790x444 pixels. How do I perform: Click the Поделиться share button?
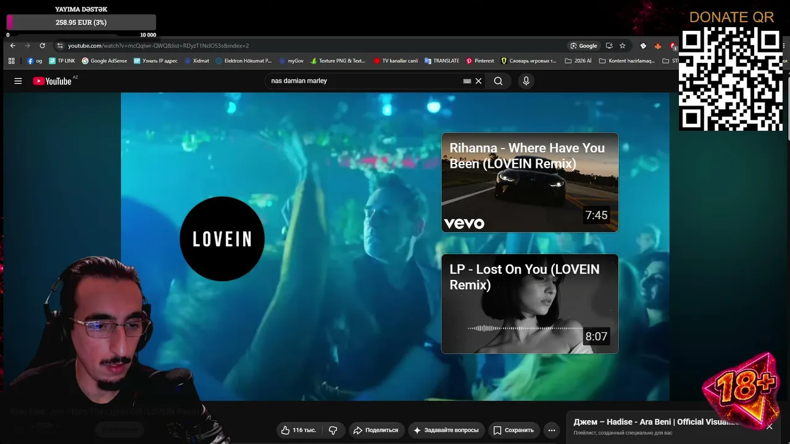point(376,430)
